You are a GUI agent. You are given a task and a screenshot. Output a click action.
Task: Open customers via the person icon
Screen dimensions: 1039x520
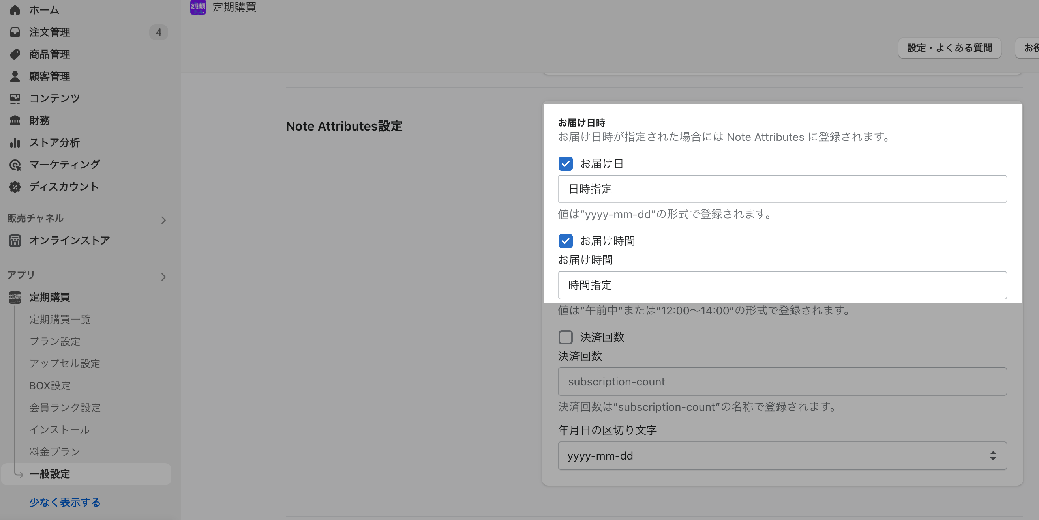click(15, 76)
